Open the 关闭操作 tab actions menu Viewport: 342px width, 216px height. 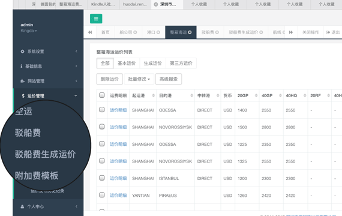310,32
